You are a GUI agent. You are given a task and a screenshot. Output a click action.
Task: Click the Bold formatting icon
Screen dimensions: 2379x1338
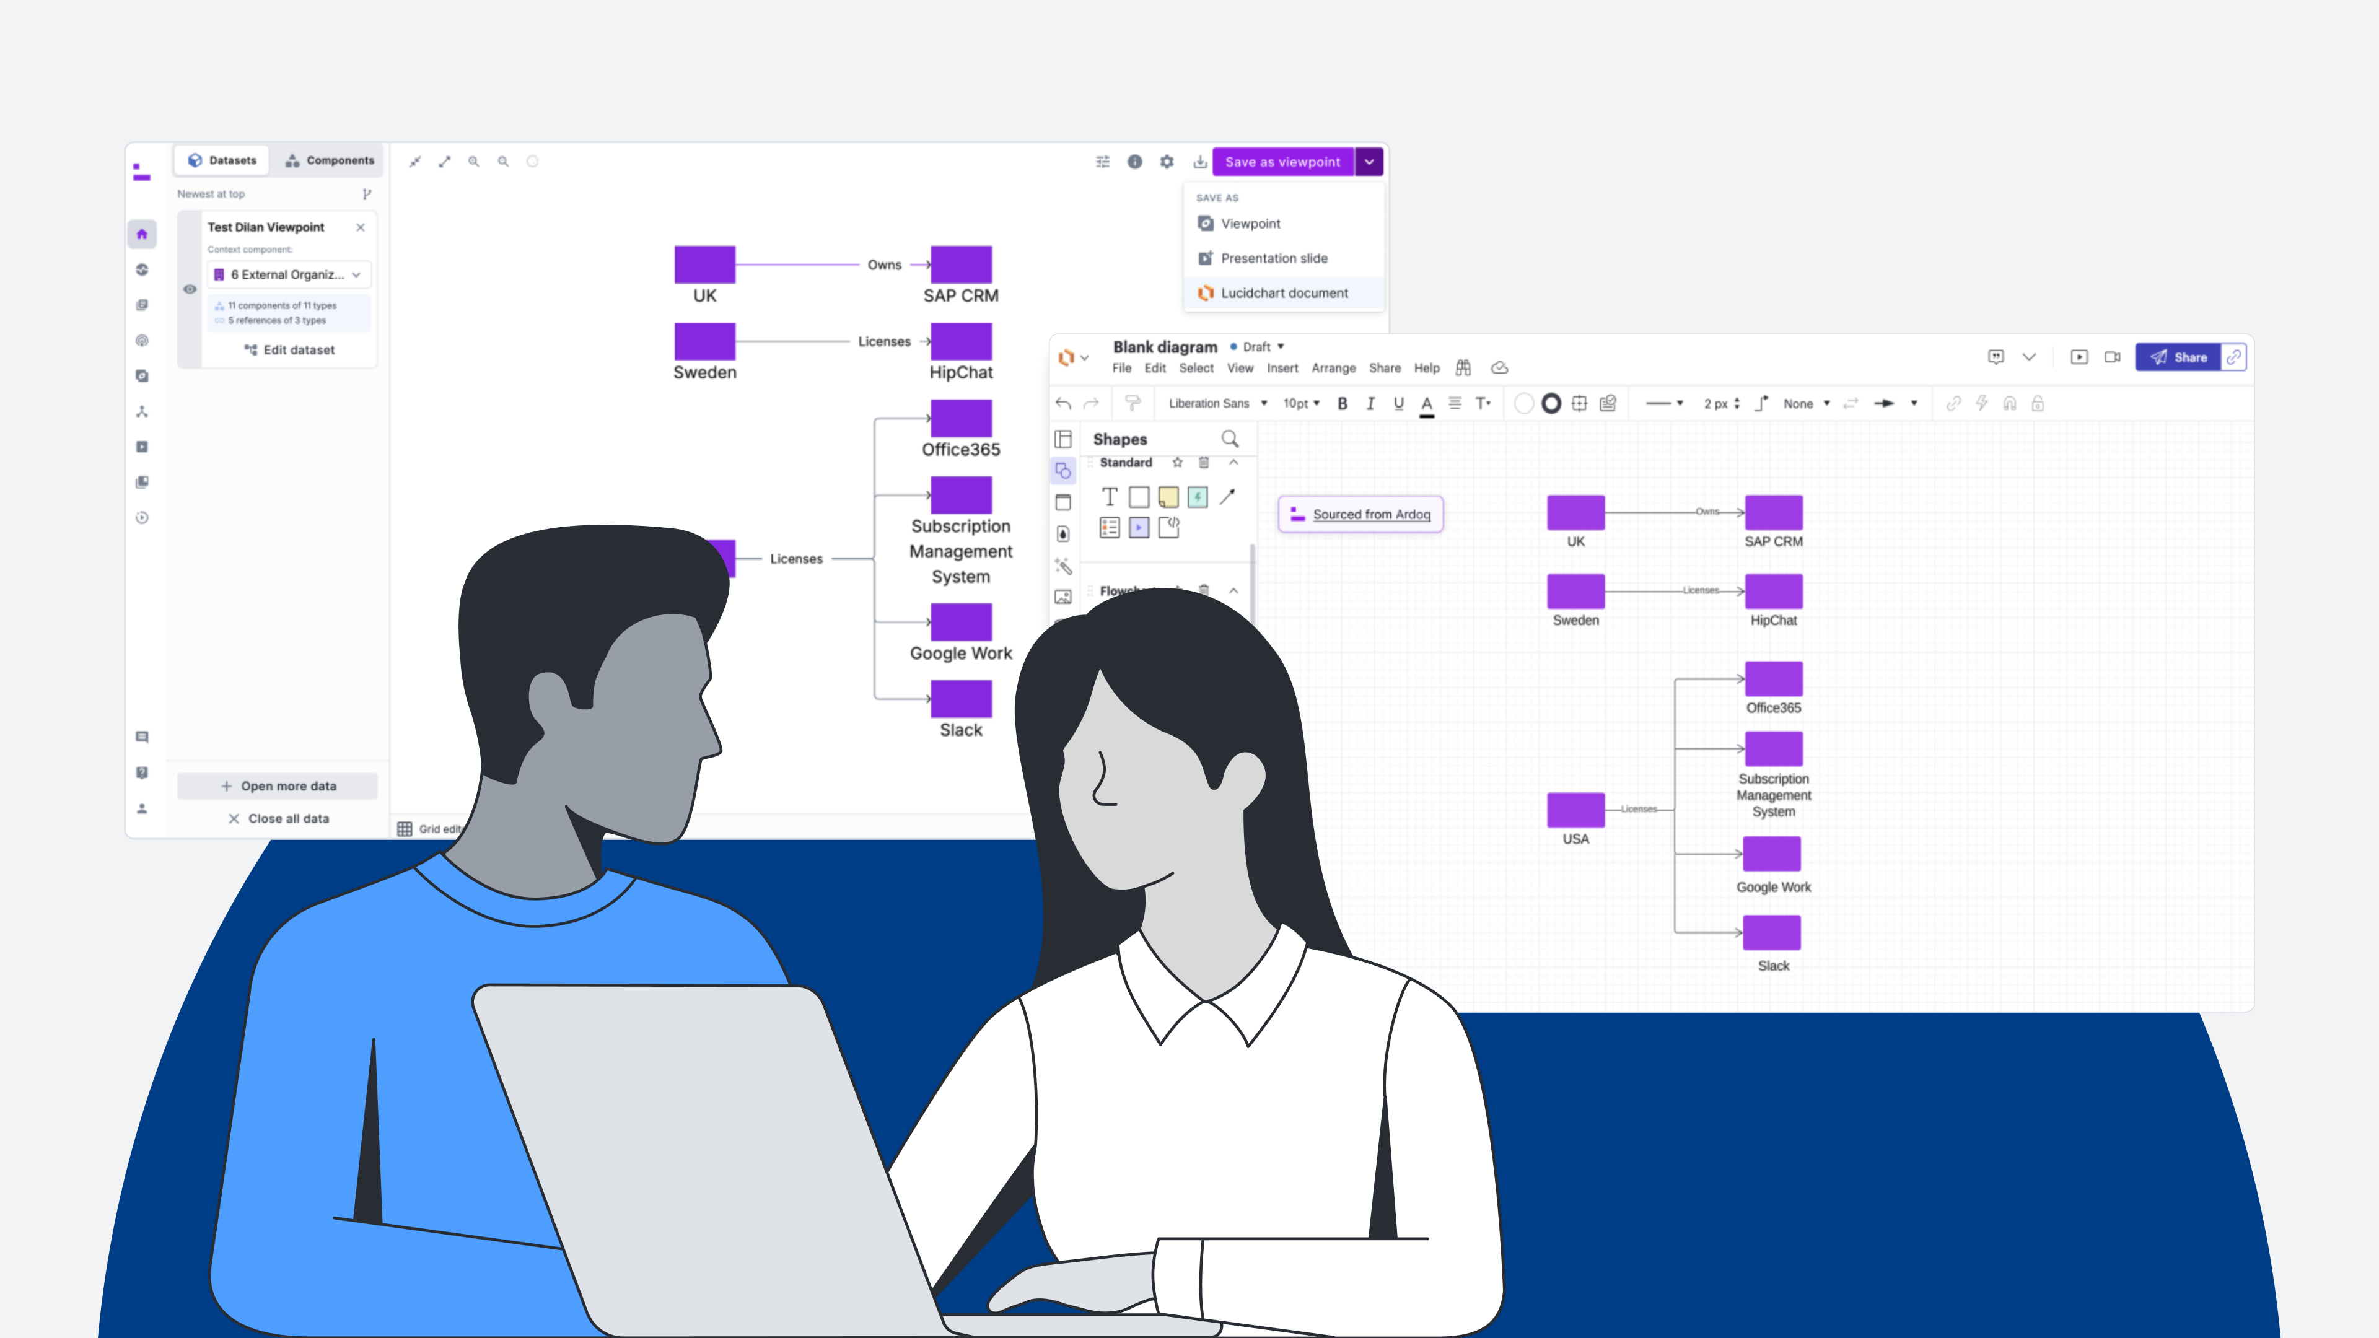[1343, 403]
